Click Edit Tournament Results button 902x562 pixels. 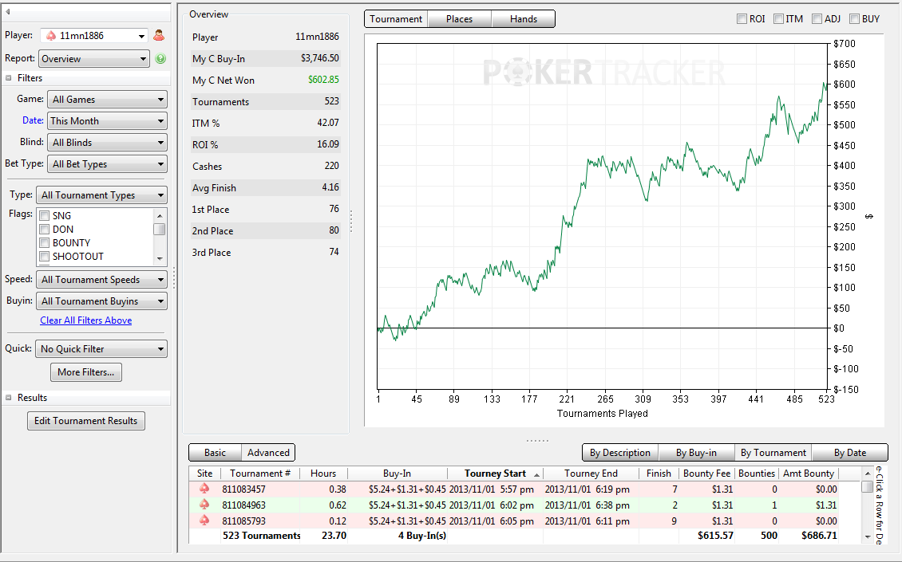pos(86,421)
